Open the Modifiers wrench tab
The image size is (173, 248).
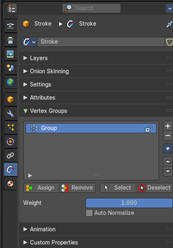coord(10,114)
